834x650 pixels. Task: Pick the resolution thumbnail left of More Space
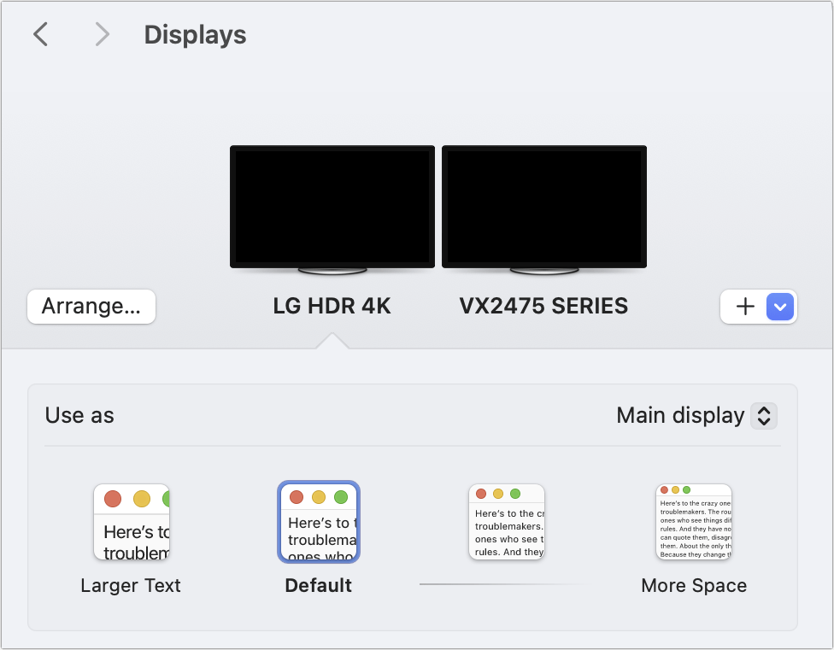[507, 522]
